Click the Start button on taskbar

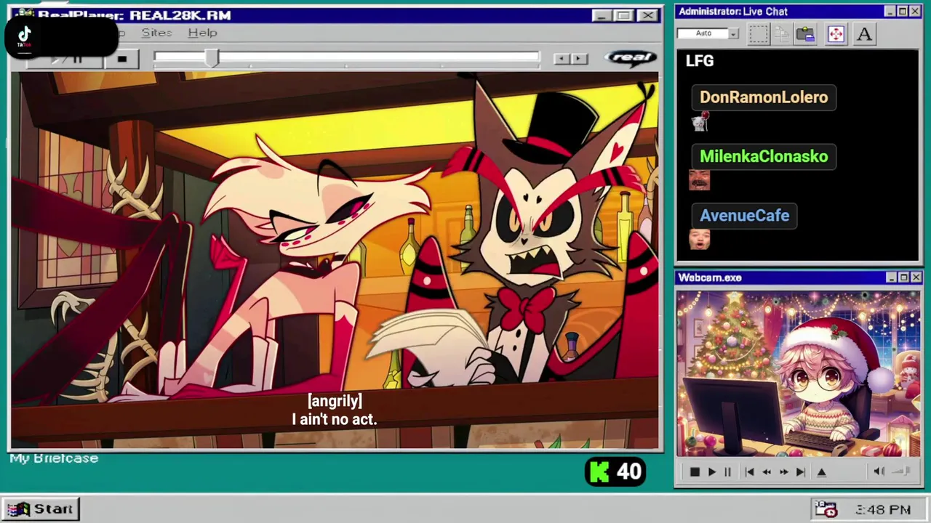41,509
